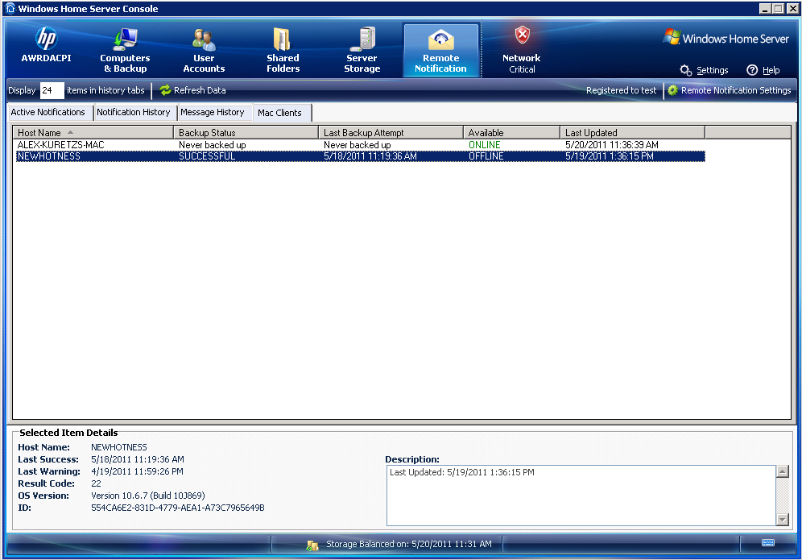Open the Server Storage section
The width and height of the screenshot is (802, 560).
(362, 50)
